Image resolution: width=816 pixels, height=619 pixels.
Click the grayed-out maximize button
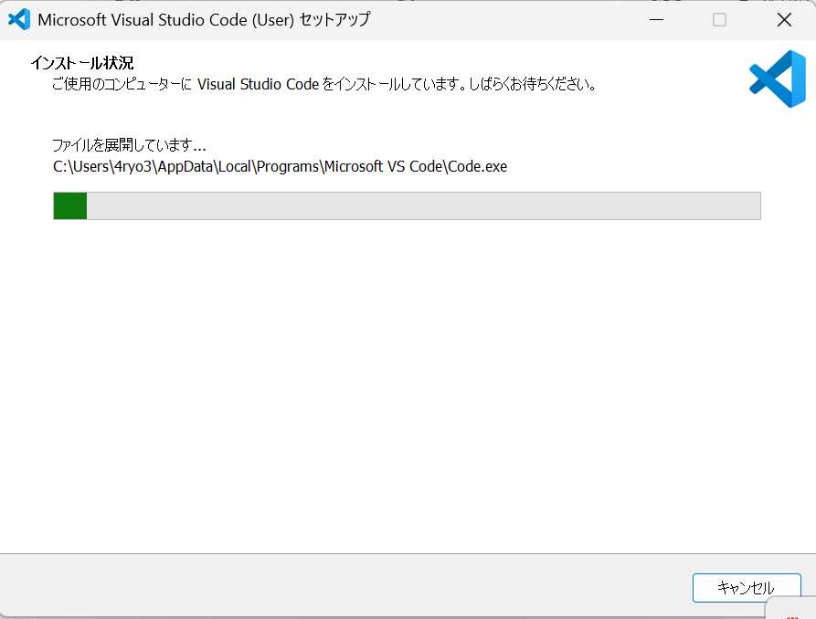[x=719, y=19]
